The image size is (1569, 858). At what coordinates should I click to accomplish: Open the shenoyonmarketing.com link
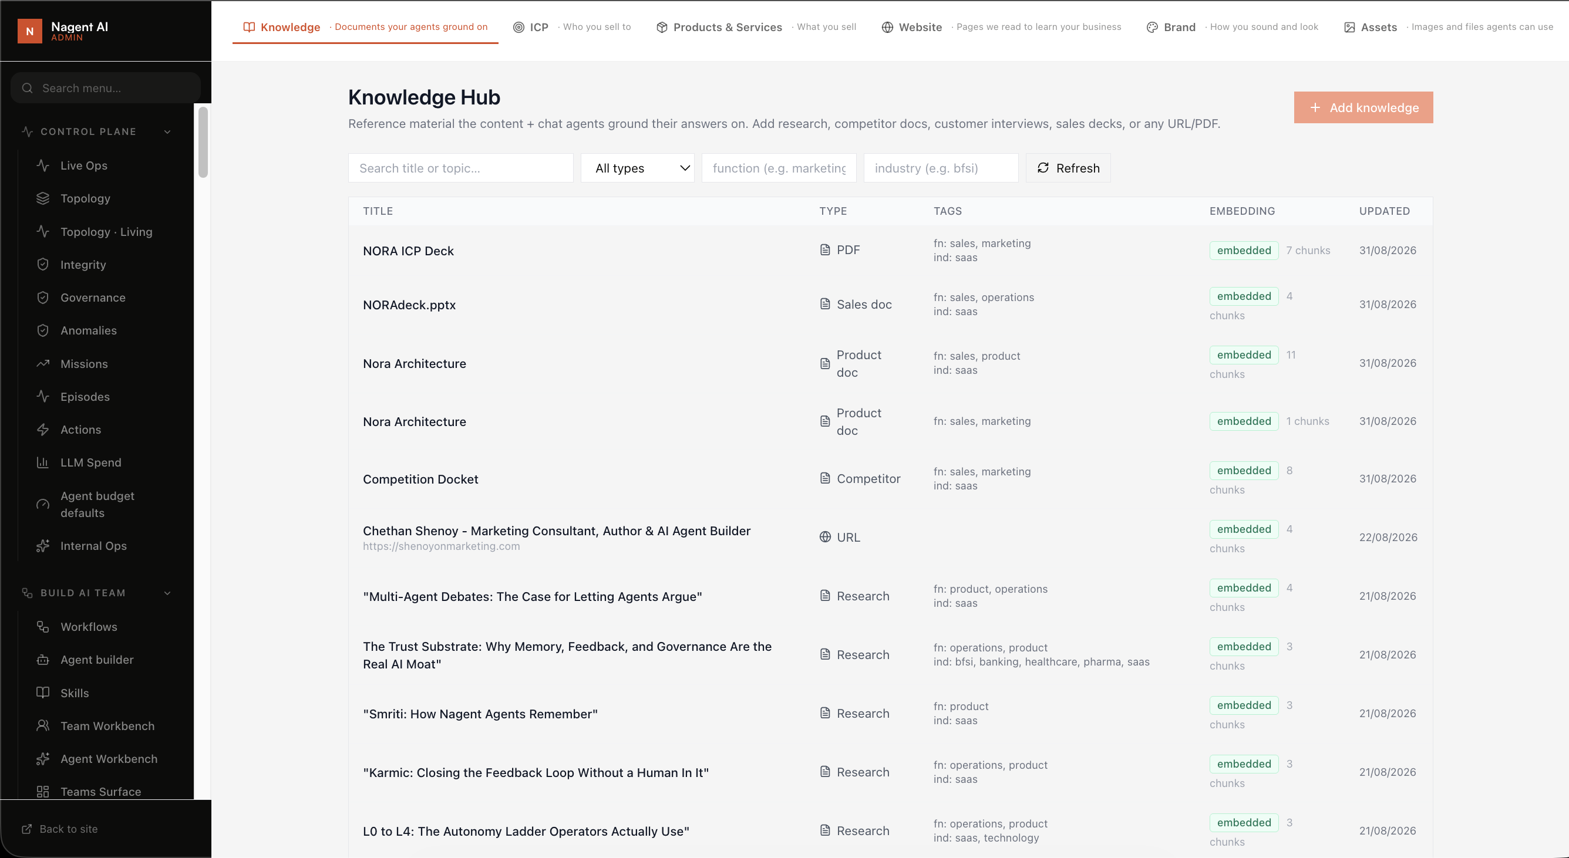click(x=441, y=546)
